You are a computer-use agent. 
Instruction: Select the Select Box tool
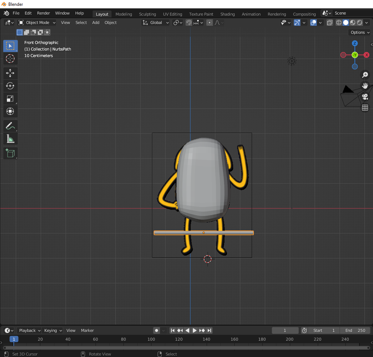[x=10, y=46]
